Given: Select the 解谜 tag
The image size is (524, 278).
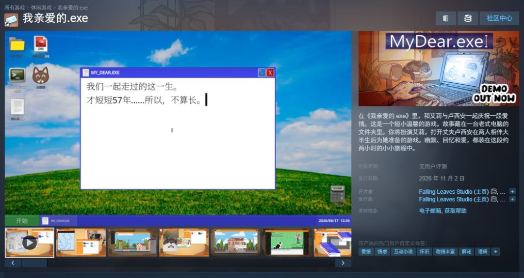Looking at the screenshot, I should click(x=466, y=252).
